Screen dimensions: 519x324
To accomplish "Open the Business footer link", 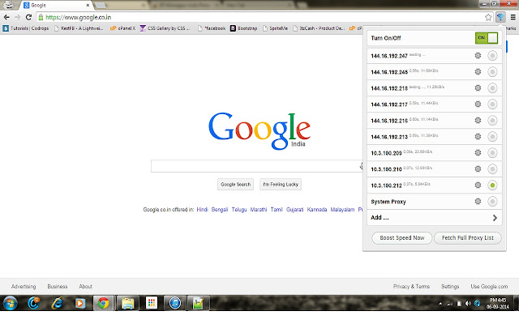I will (58, 286).
